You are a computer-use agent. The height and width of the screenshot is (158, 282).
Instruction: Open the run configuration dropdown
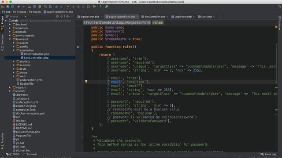pyautogui.click(x=68, y=7)
